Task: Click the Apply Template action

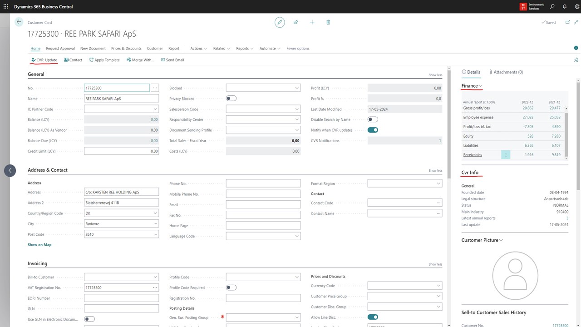Action: point(104,60)
